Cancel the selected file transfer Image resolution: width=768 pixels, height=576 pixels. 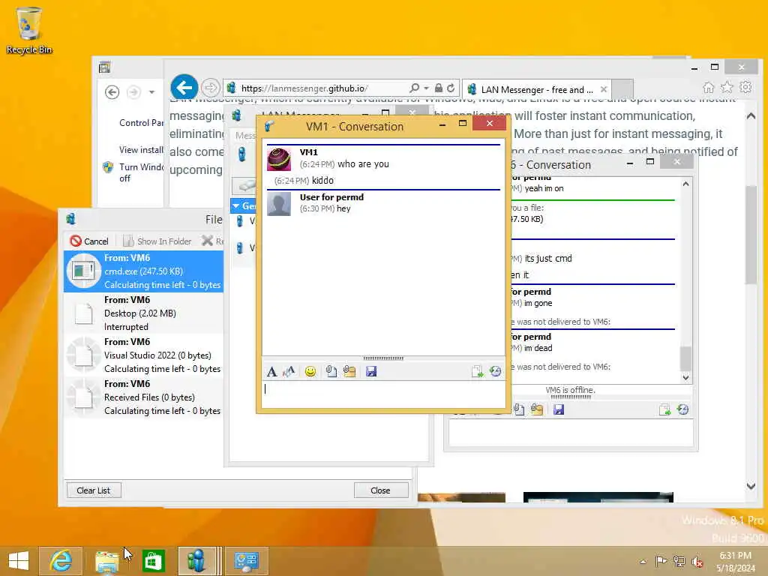[x=89, y=241]
